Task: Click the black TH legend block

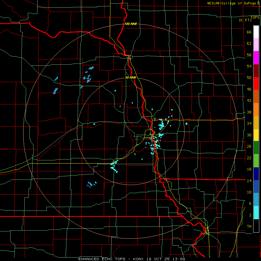Action: tap(256, 226)
